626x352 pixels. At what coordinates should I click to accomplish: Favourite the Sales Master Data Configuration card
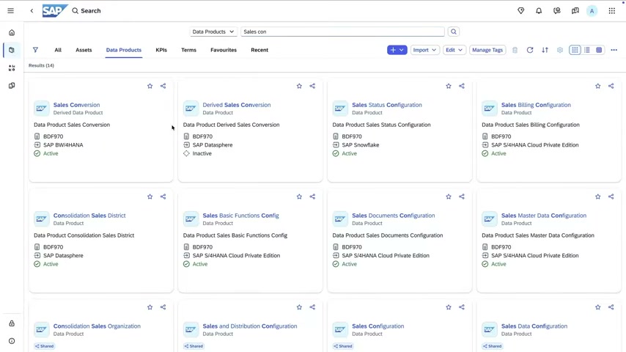(597, 197)
